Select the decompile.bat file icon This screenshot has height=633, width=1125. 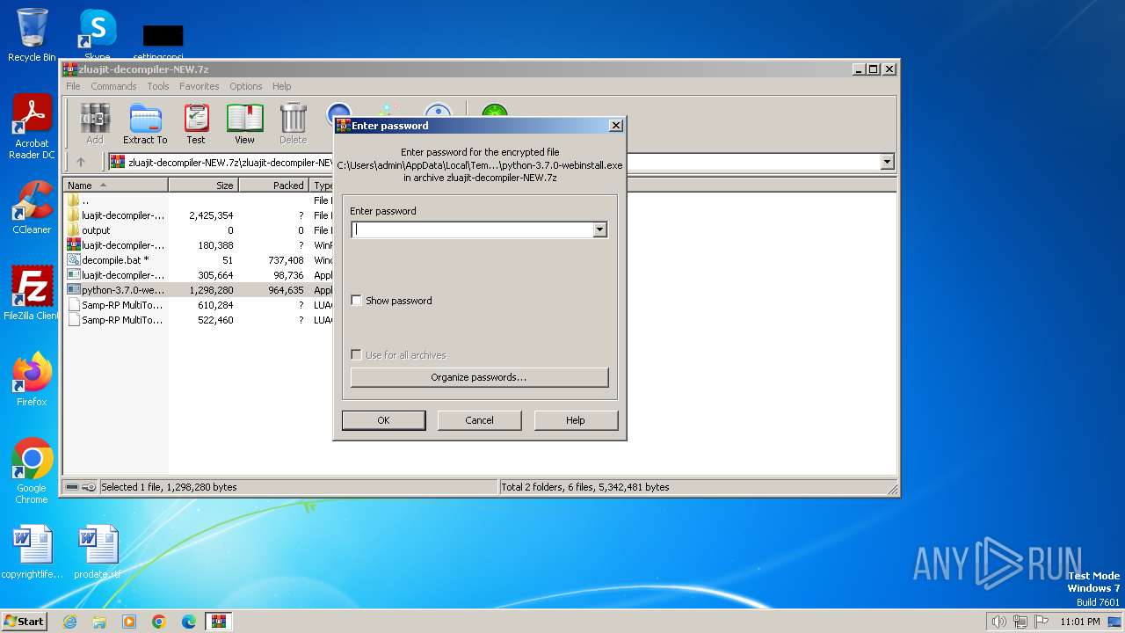[x=74, y=260]
